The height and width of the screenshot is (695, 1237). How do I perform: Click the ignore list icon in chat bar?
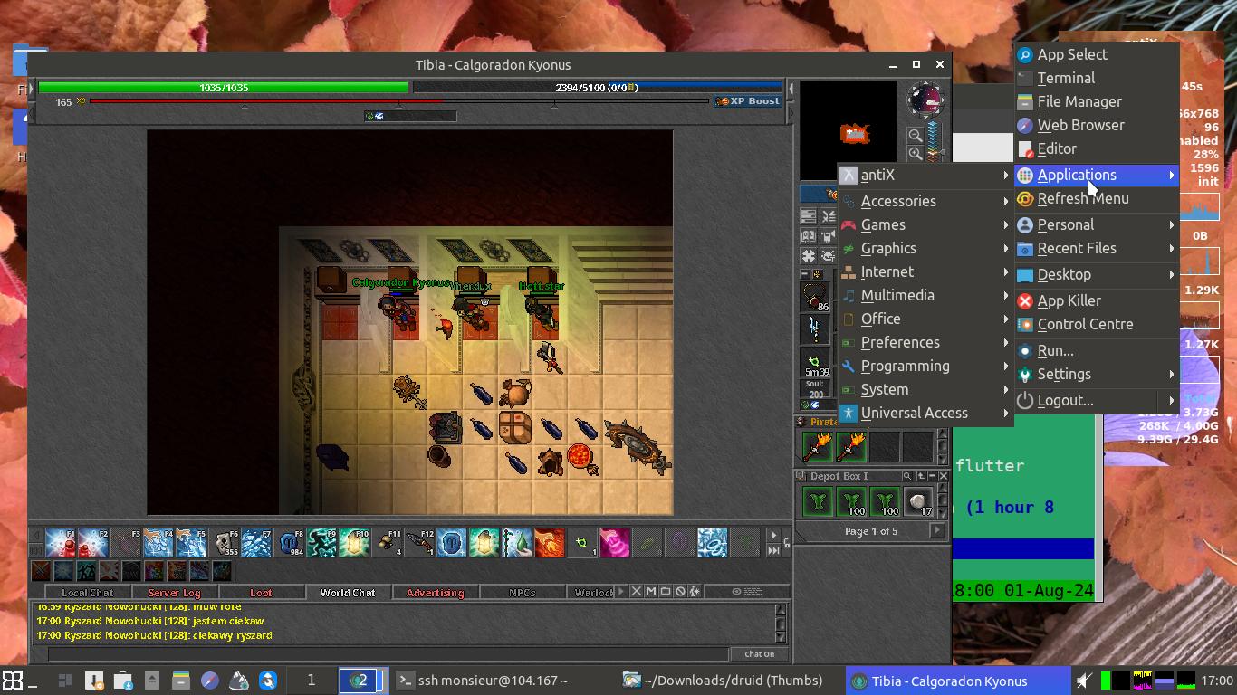click(x=680, y=592)
